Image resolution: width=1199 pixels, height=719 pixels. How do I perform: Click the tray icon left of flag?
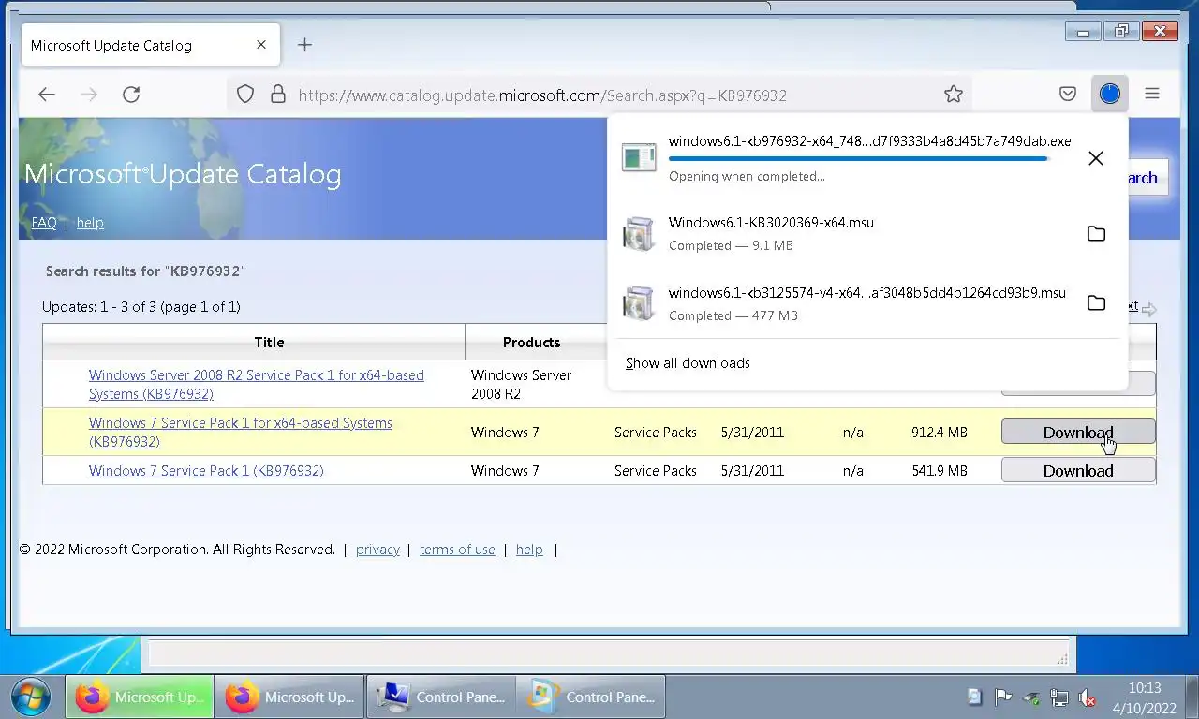[x=975, y=697]
